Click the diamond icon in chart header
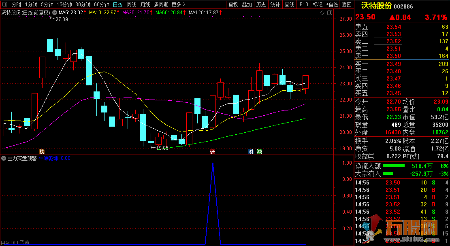450x246 pixels. pos(322,13)
